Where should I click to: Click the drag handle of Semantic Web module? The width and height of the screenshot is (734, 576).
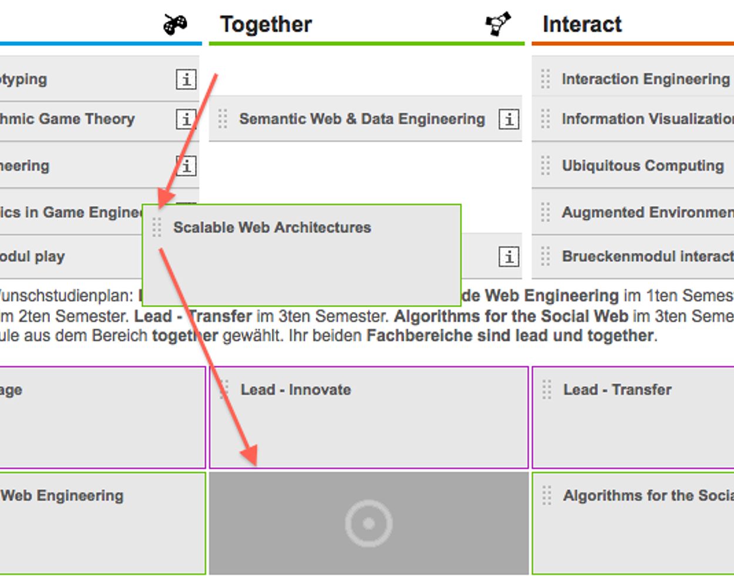(223, 119)
